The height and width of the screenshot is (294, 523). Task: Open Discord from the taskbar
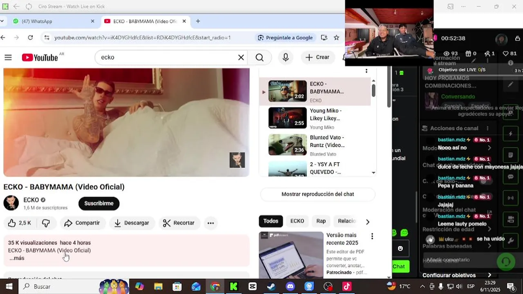click(290, 287)
